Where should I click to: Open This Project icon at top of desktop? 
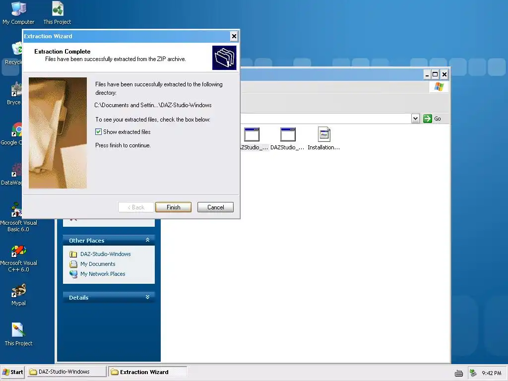point(58,13)
